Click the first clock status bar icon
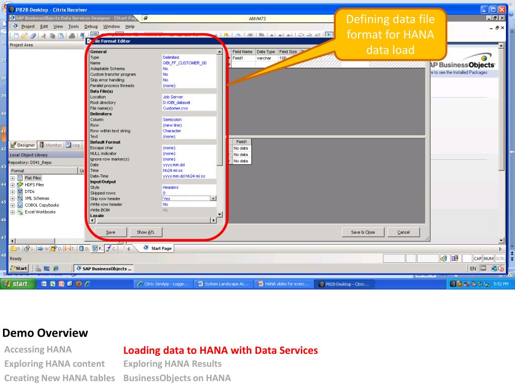 point(444,259)
